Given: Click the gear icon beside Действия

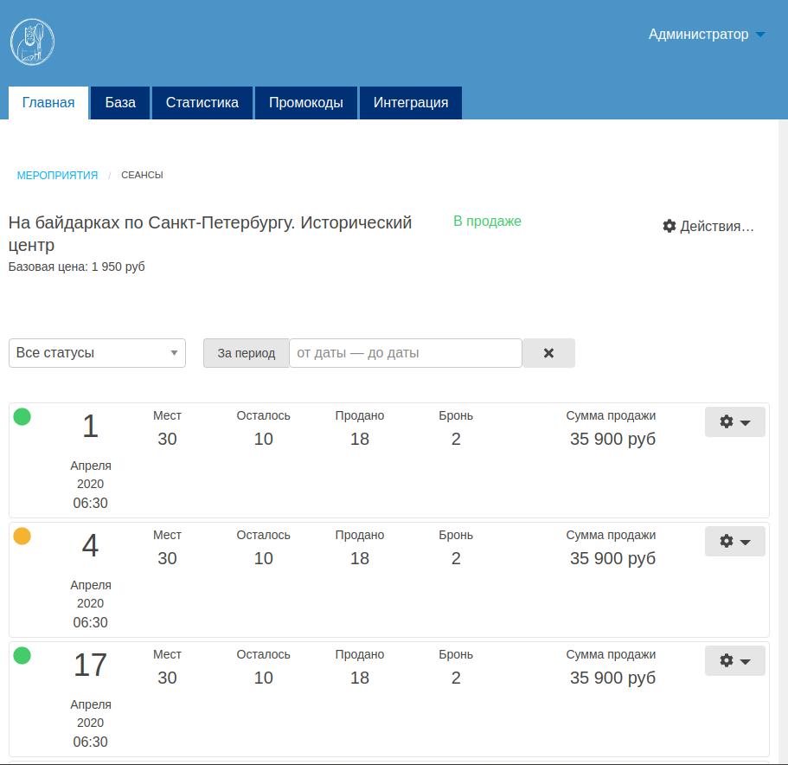Looking at the screenshot, I should click(x=669, y=226).
